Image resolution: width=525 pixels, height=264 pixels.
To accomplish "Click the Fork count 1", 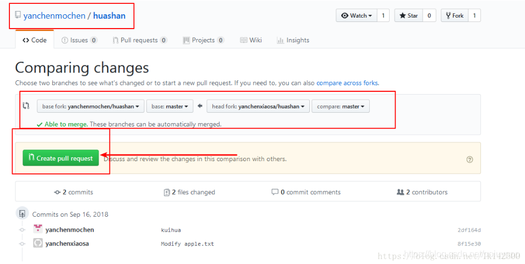I will pos(474,15).
